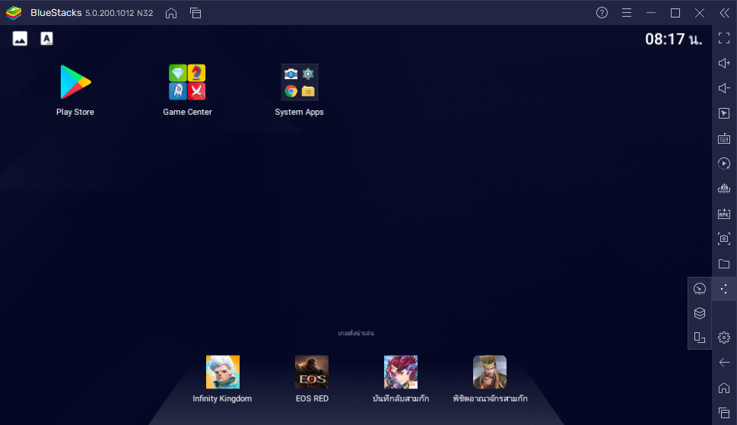The width and height of the screenshot is (737, 425).
Task: Click the small Thai caption above the games
Action: coord(356,333)
